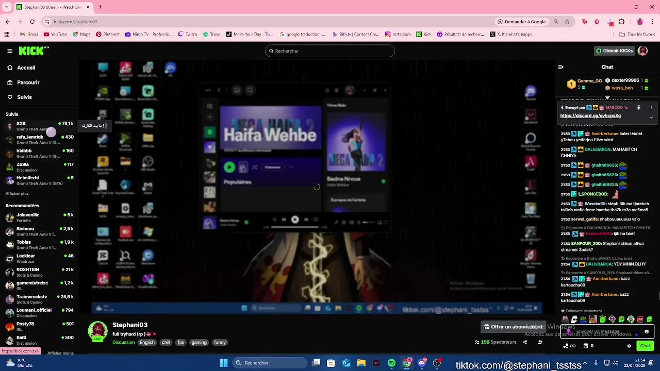Bookmark this page with star icon
660x371 pixels.
pyautogui.click(x=567, y=22)
